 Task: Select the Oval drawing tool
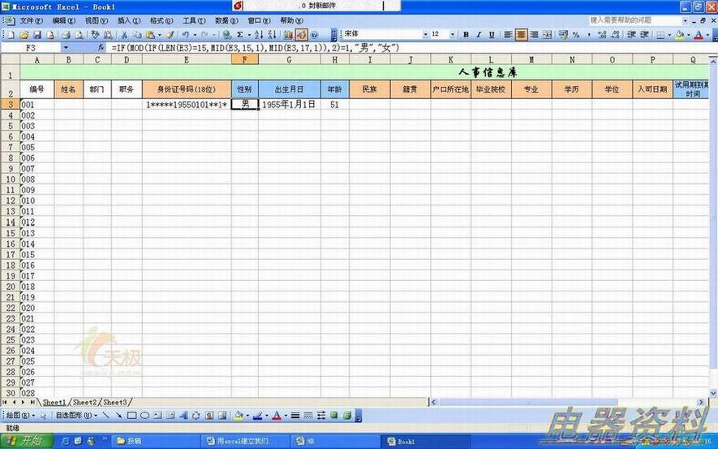145,415
